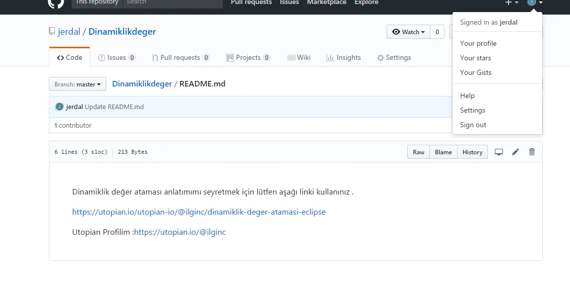Click the search input field
Image resolution: width=570 pixels, height=284 pixels.
pos(173,3)
